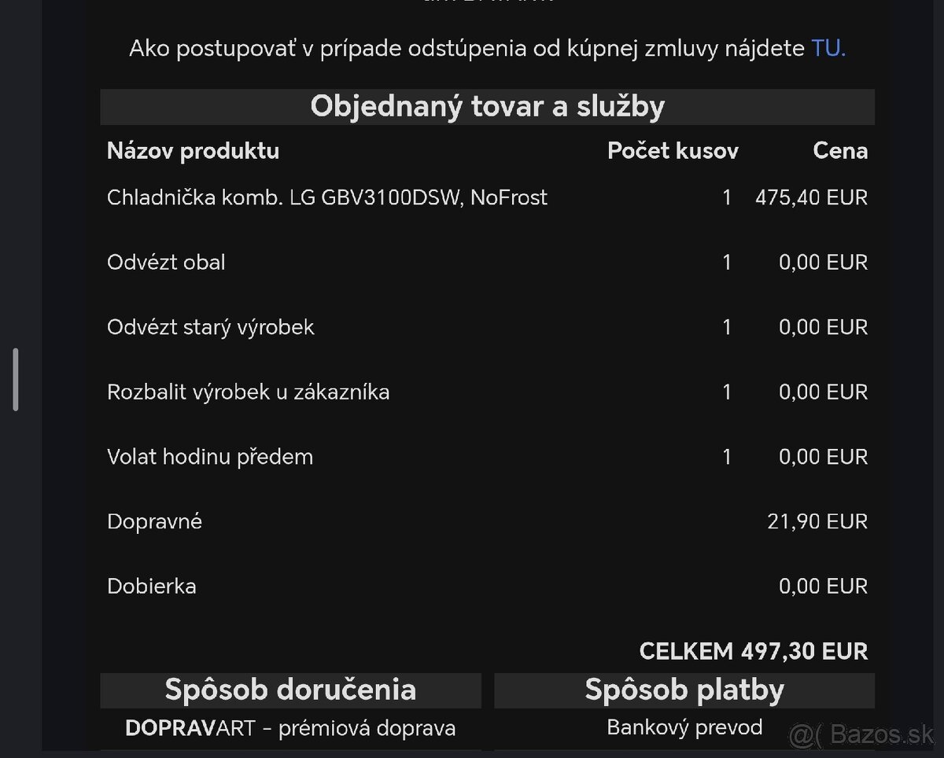Click the vertical scrollbar handle on the left
The height and width of the screenshot is (758, 944).
coord(16,380)
